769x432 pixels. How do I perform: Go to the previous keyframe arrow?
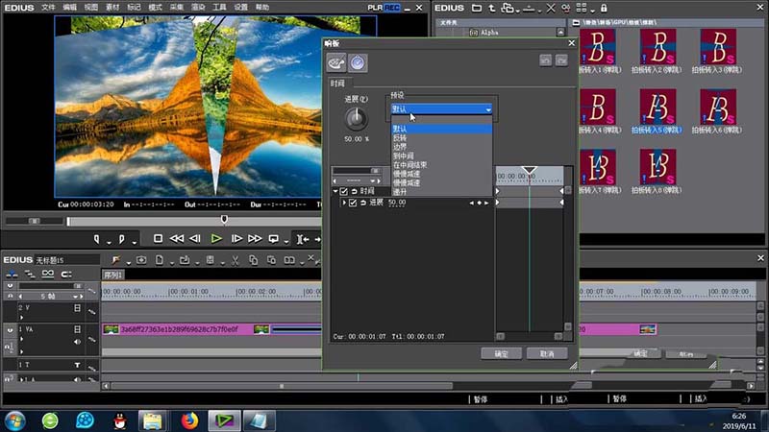(471, 203)
